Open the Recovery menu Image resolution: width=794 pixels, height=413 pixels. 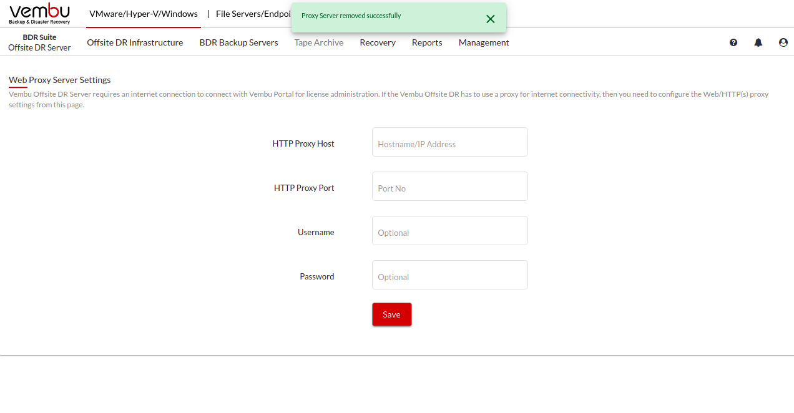pyautogui.click(x=378, y=42)
